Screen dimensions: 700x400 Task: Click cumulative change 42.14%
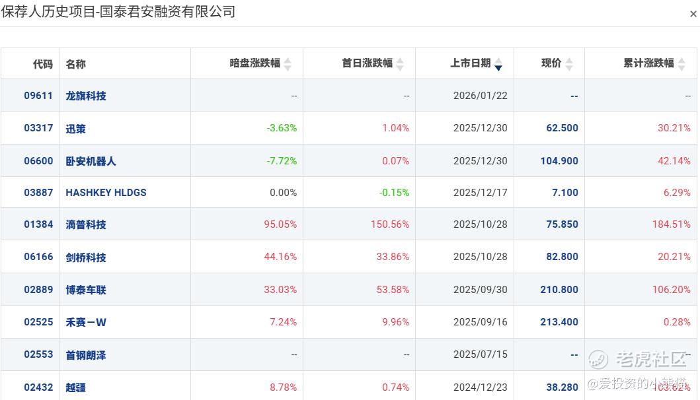pyautogui.click(x=674, y=160)
